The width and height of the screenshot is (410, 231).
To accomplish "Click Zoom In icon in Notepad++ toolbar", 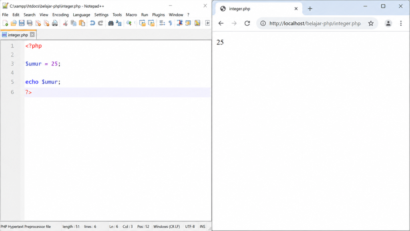I will click(129, 23).
